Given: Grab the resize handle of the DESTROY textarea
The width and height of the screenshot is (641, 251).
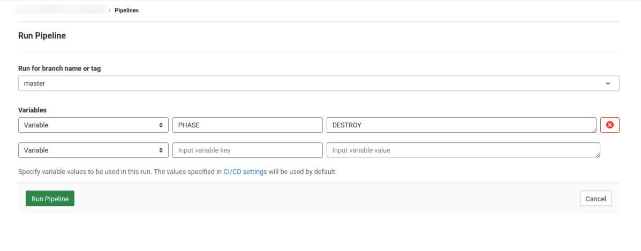Looking at the screenshot, I should (x=594, y=130).
